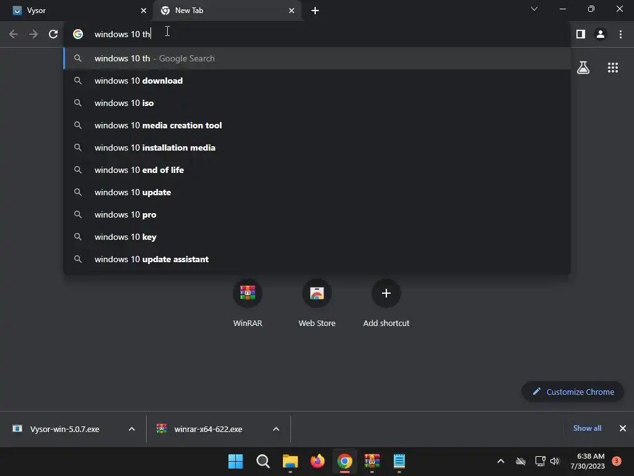
Task: Expand options for Vysor-win-5.0.7.exe download
Action: (x=132, y=429)
